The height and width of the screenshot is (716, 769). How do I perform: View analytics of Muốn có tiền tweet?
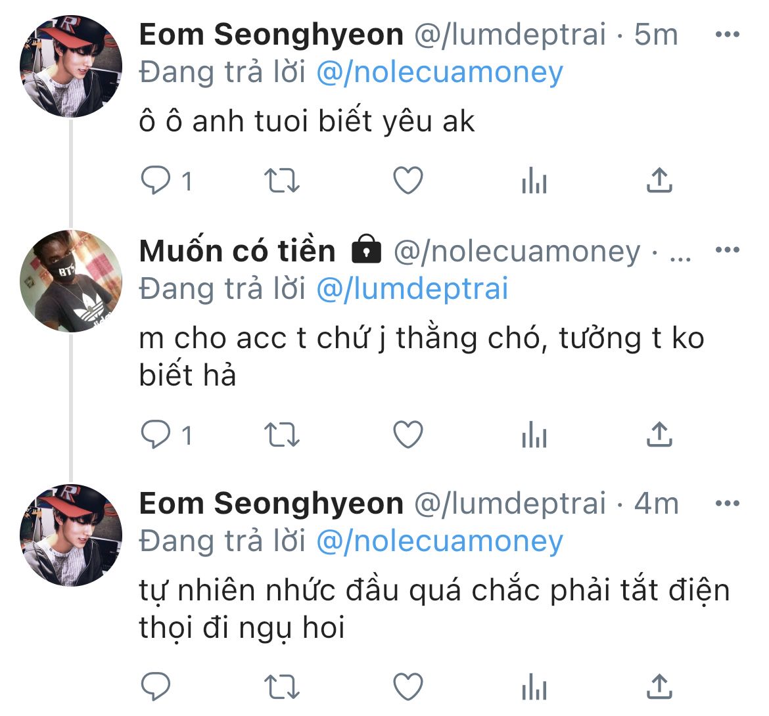534,434
